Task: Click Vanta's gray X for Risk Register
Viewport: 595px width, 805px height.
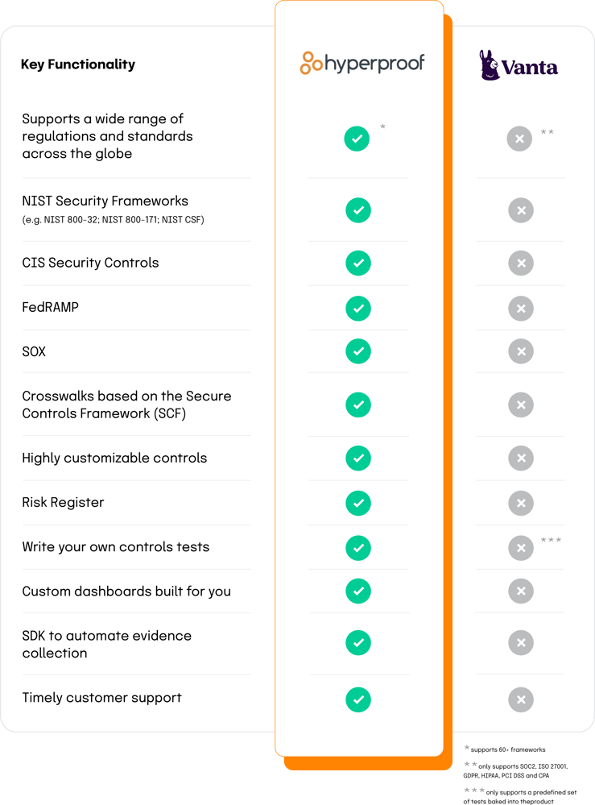Action: pyautogui.click(x=520, y=503)
